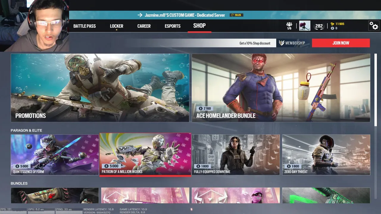This screenshot has height=214, width=381.
Task: Click the 5000 price on Quintessence of Form
Action: point(22,166)
